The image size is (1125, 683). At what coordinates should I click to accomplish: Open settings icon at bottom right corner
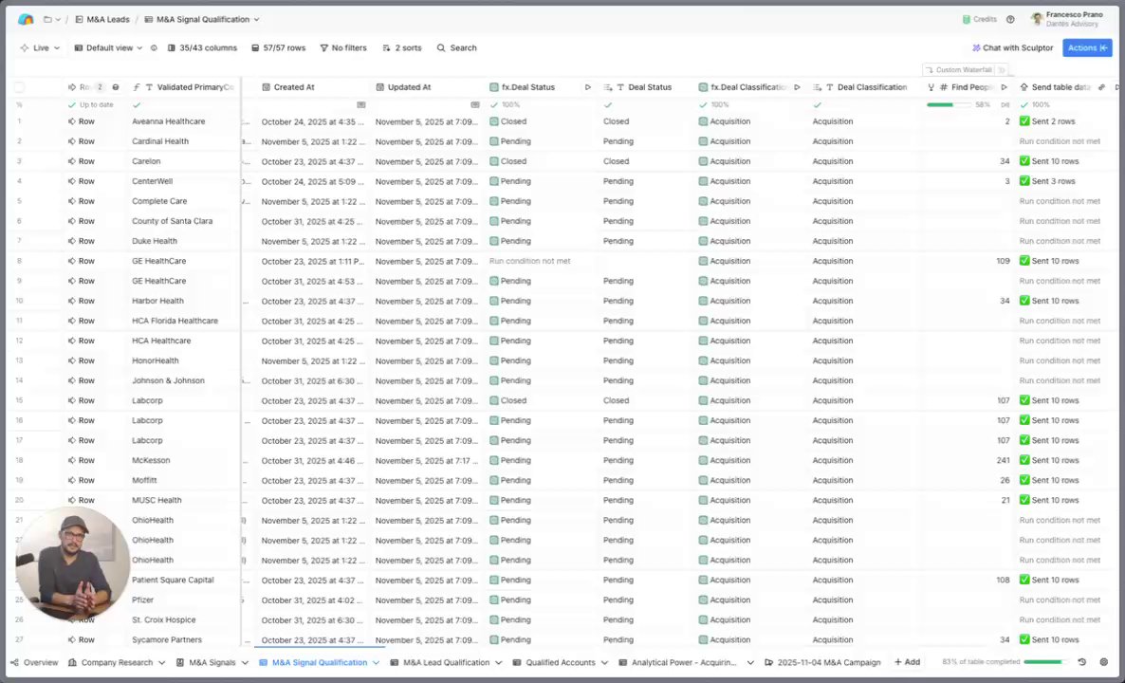click(1104, 662)
